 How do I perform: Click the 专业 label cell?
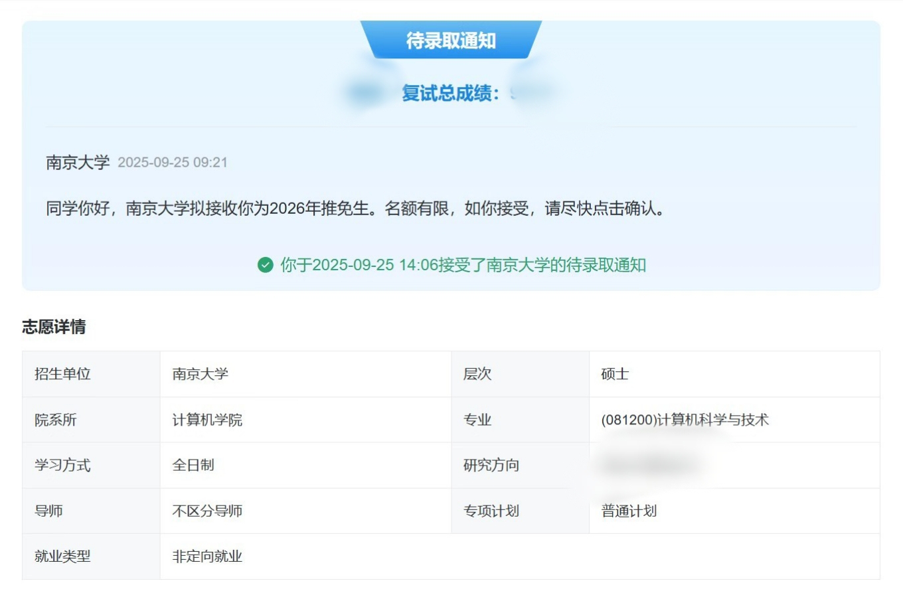(520, 420)
